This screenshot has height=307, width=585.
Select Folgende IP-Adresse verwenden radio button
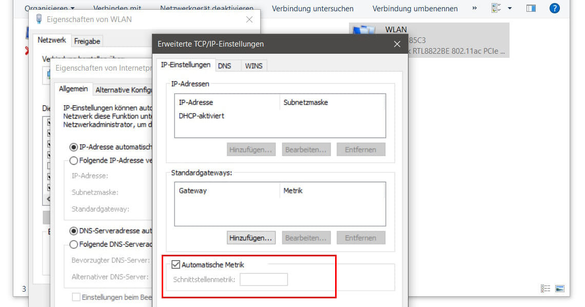(73, 160)
